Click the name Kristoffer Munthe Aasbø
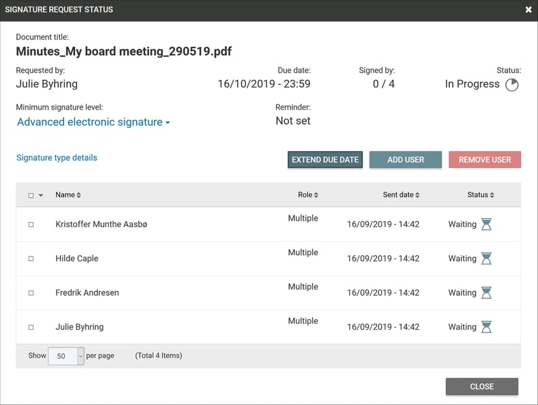This screenshot has width=538, height=405. click(x=101, y=224)
